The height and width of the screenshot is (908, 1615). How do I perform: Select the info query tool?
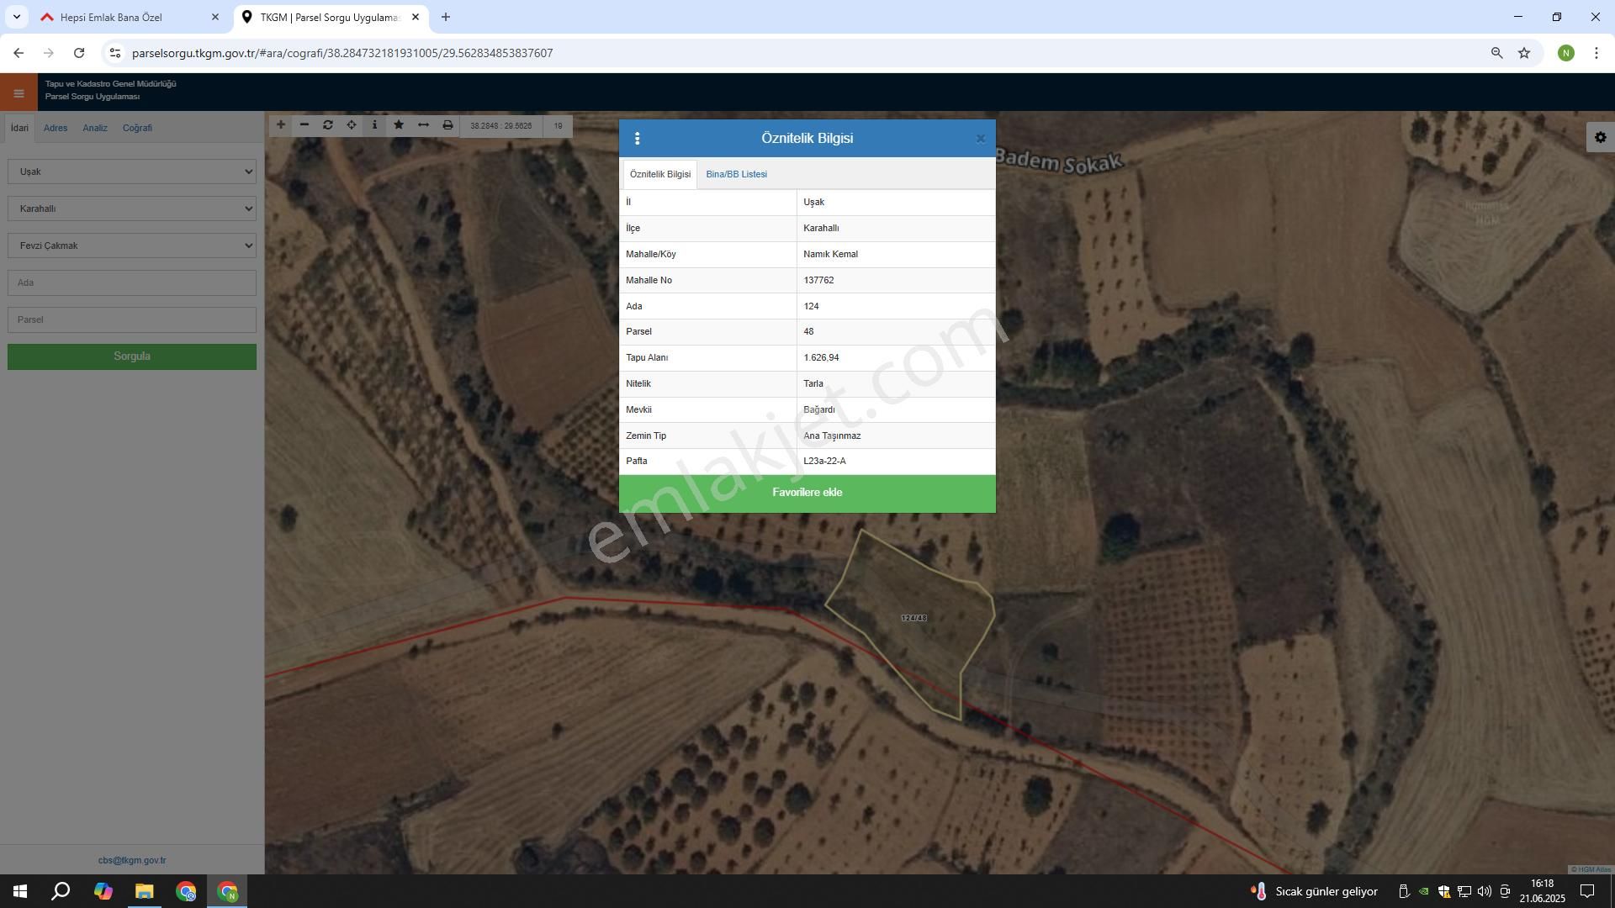375,125
